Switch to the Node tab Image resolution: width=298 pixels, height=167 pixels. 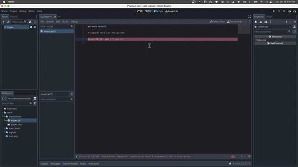[x=269, y=17]
